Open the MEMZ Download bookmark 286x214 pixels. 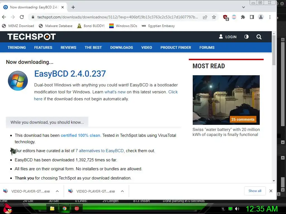click(x=18, y=26)
